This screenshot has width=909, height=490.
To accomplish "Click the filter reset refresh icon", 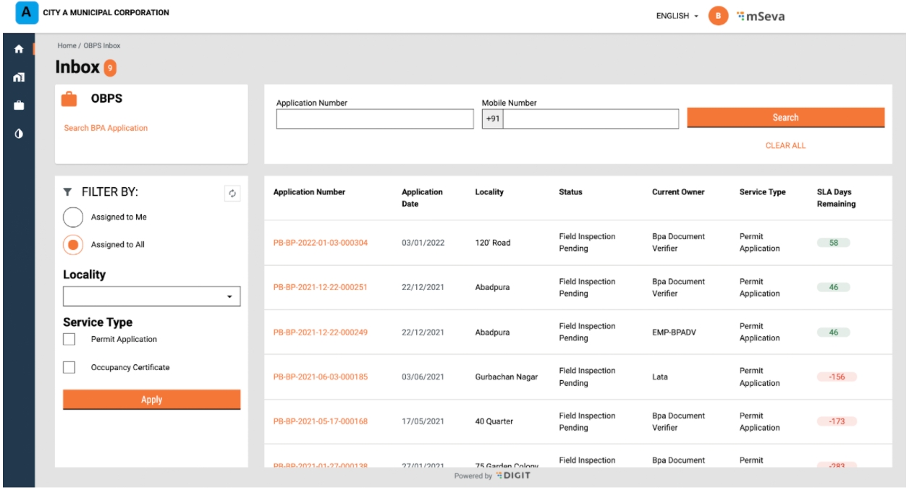I will tap(232, 193).
